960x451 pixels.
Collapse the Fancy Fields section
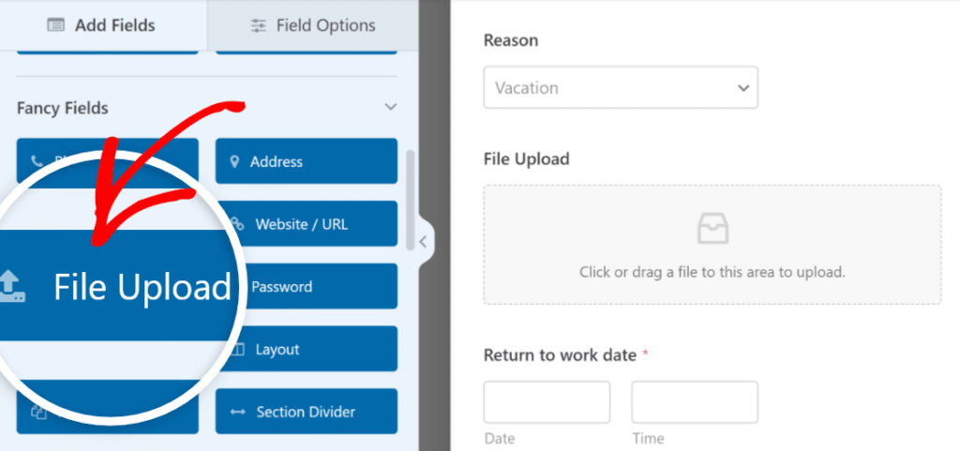click(391, 108)
